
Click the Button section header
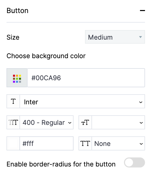click(x=17, y=11)
